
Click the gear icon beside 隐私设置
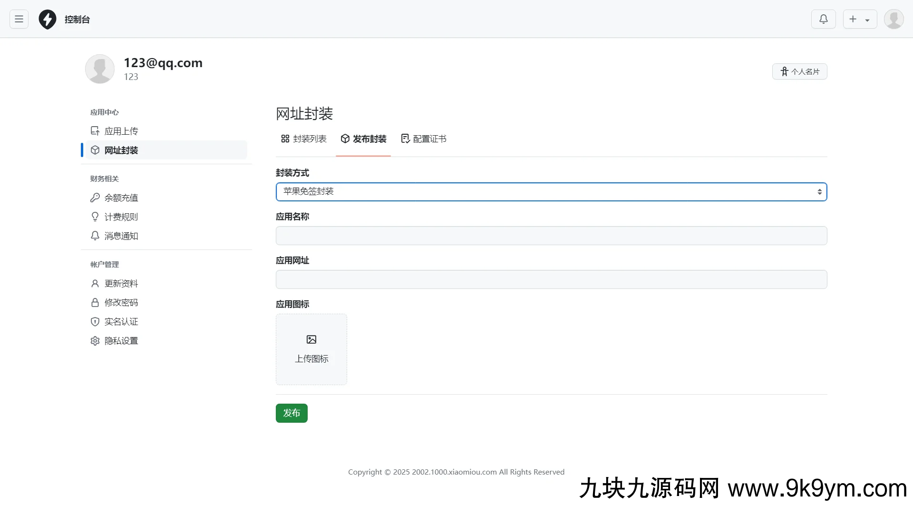tap(95, 341)
